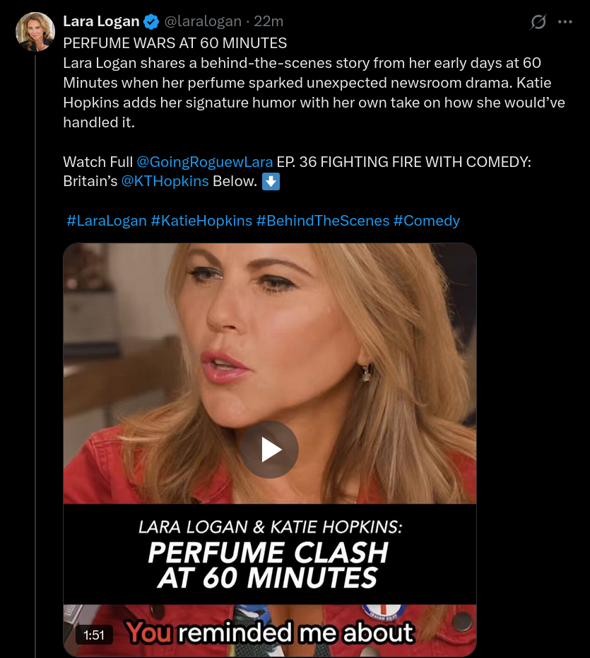The image size is (590, 658).
Task: Click the PERFUME WARS AT 60 MINUTES headline
Action: (175, 43)
